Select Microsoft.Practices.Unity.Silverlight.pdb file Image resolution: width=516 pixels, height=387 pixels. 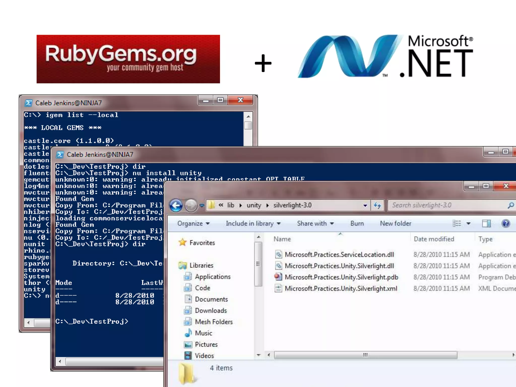point(341,277)
